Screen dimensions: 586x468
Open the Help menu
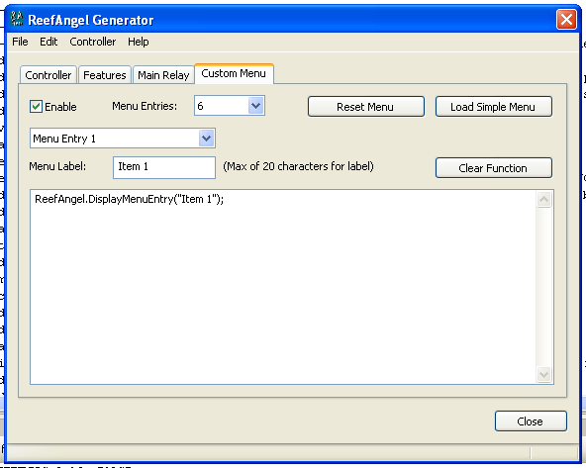tap(138, 42)
